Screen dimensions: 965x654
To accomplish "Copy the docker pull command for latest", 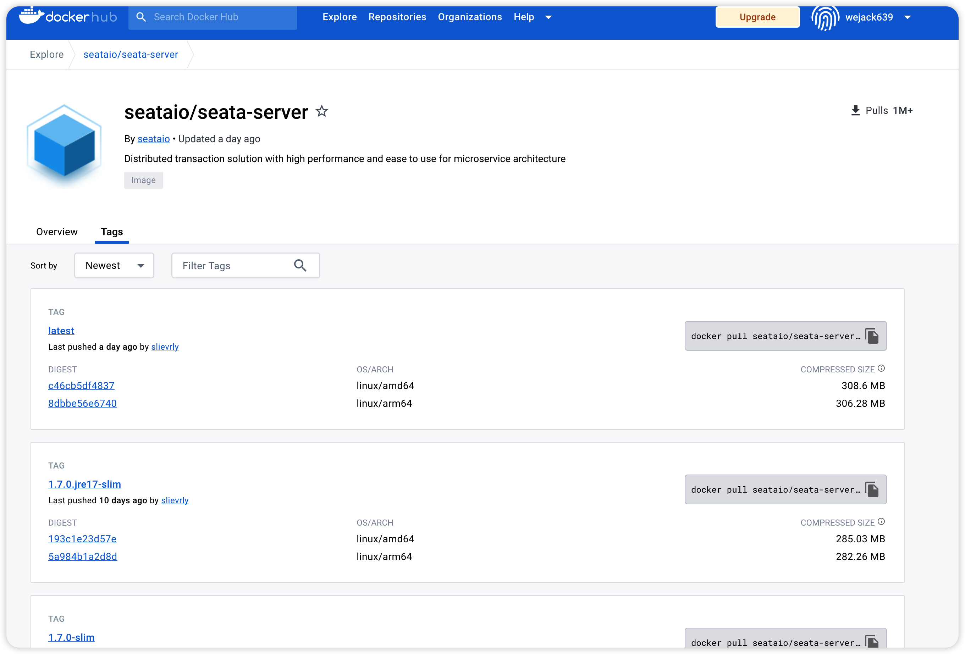I will coord(872,336).
